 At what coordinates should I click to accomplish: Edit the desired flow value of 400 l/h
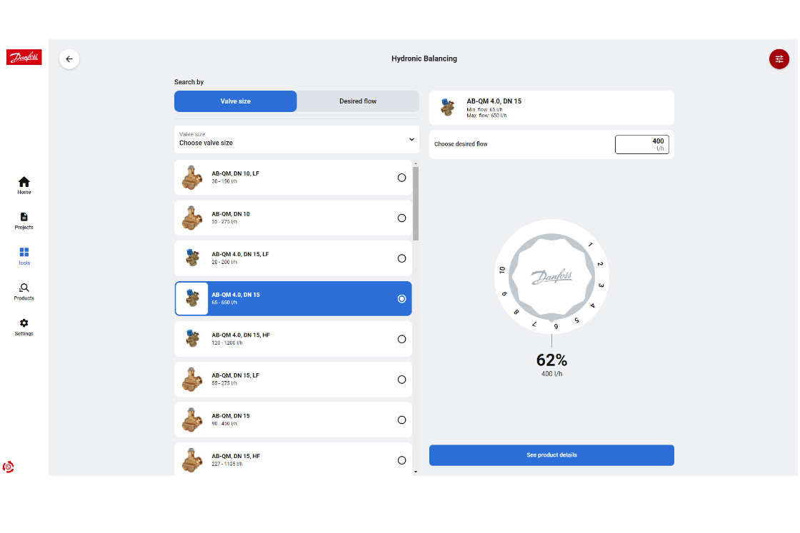coord(641,143)
